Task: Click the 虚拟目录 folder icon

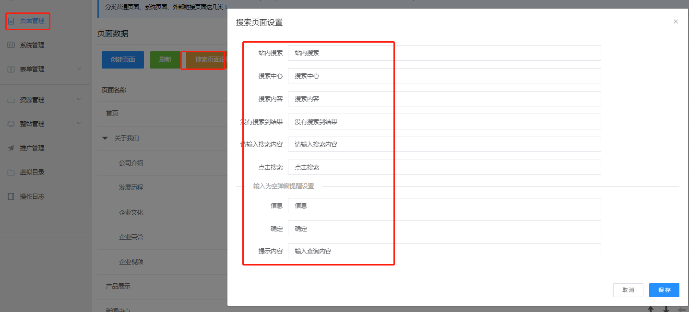Action: (11, 173)
